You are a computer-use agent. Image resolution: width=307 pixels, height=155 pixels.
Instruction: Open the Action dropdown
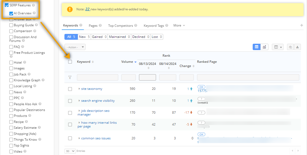click(75, 47)
